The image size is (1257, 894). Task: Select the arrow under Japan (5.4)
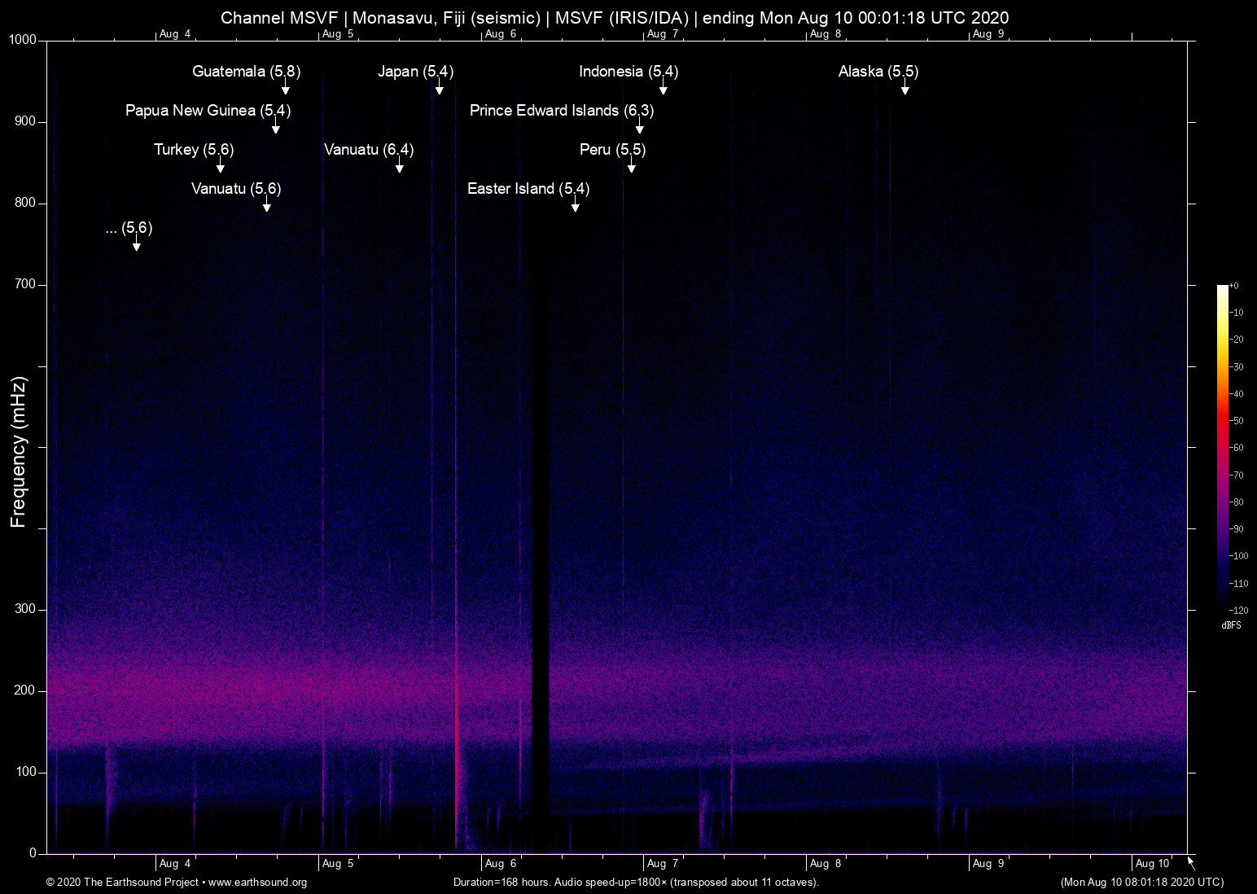coord(439,89)
